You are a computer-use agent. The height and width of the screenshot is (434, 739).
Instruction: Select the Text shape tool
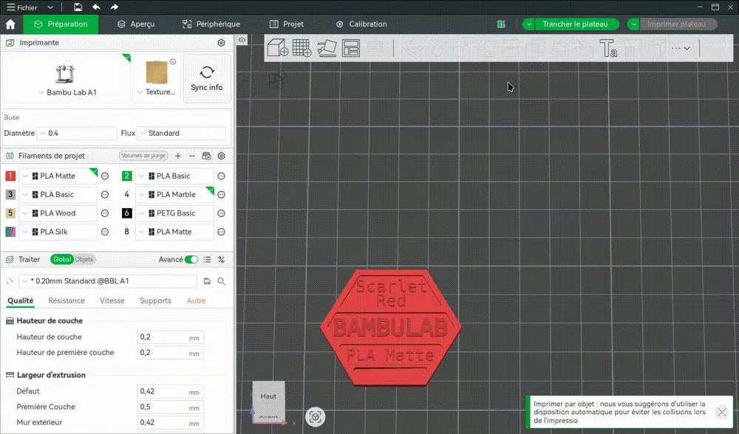(x=608, y=48)
